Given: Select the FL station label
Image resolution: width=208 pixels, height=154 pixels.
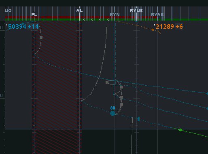Looking at the screenshot, I should pyautogui.click(x=34, y=15).
